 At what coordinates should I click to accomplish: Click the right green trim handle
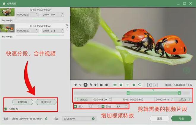[179, 93]
